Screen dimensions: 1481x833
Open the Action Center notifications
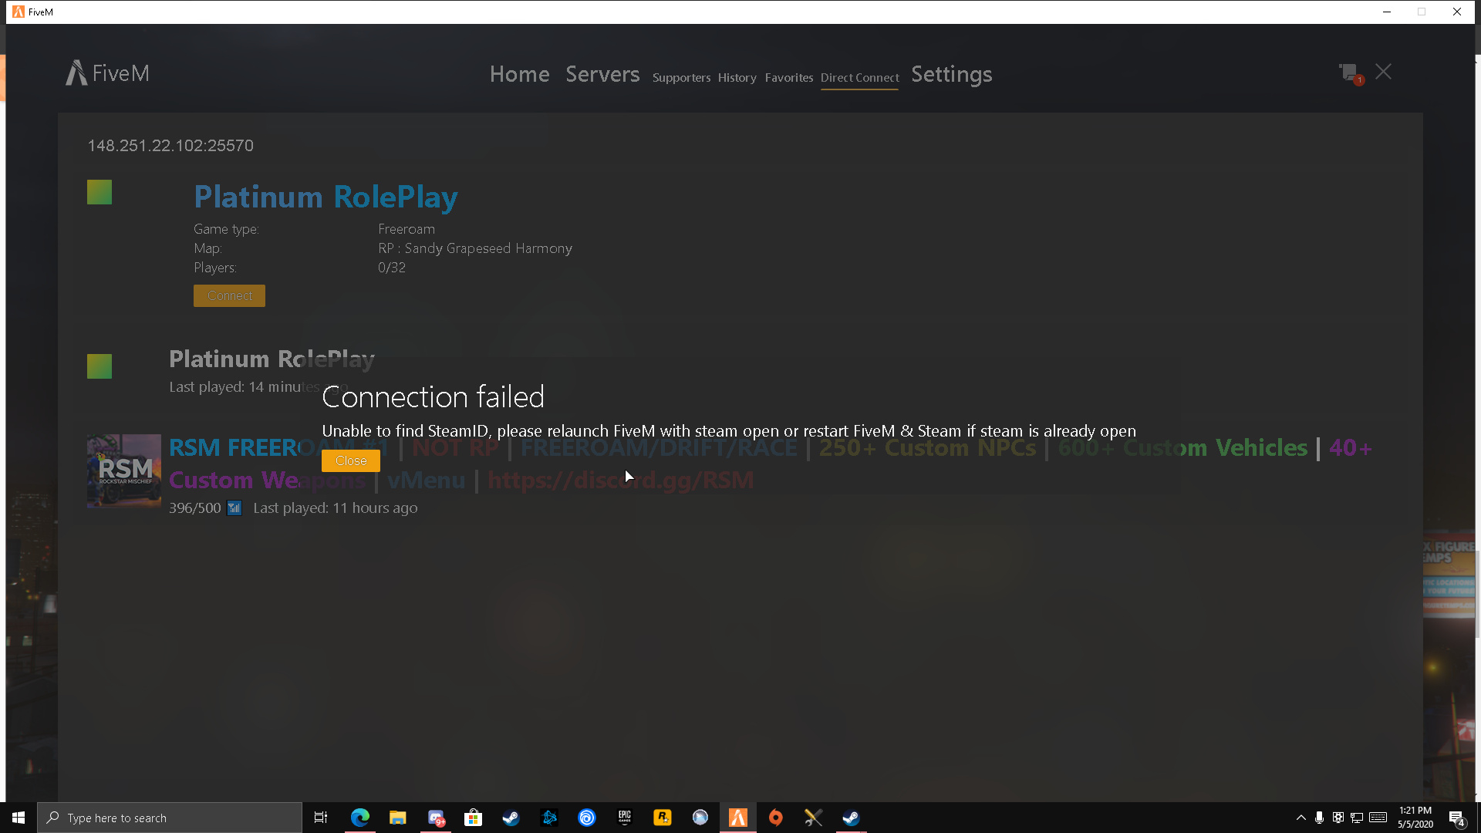(1457, 818)
